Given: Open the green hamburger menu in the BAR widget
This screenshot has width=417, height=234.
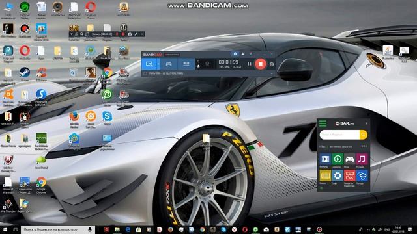Looking at the screenshot, I should [x=323, y=123].
